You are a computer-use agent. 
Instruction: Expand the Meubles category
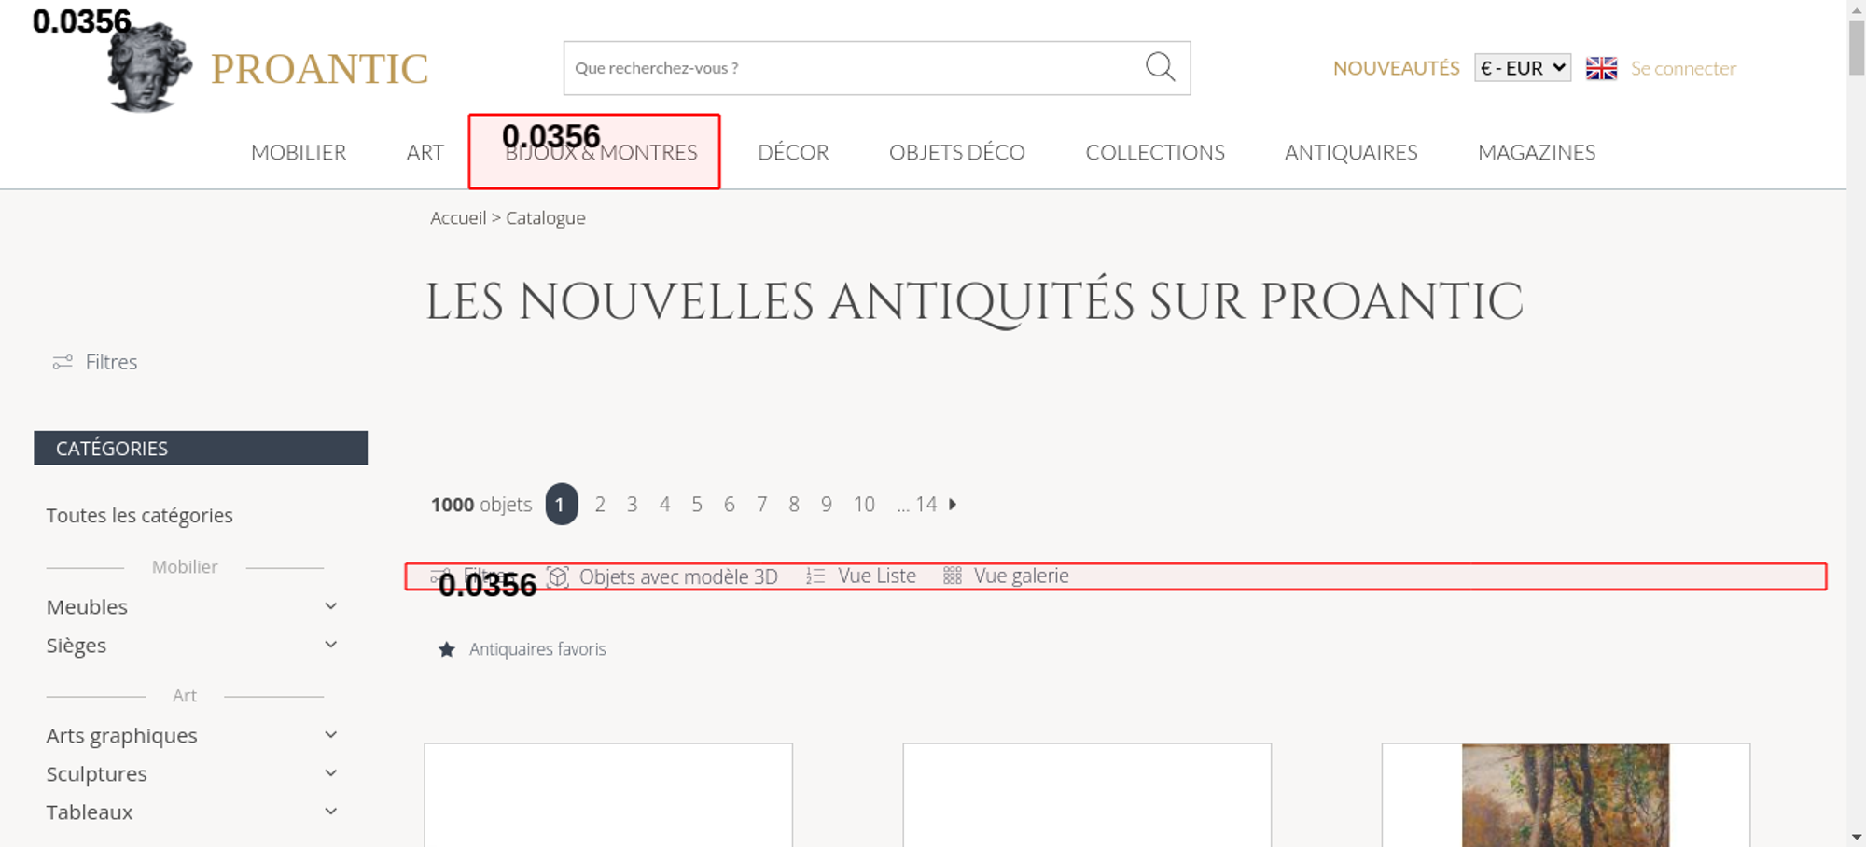(x=330, y=607)
